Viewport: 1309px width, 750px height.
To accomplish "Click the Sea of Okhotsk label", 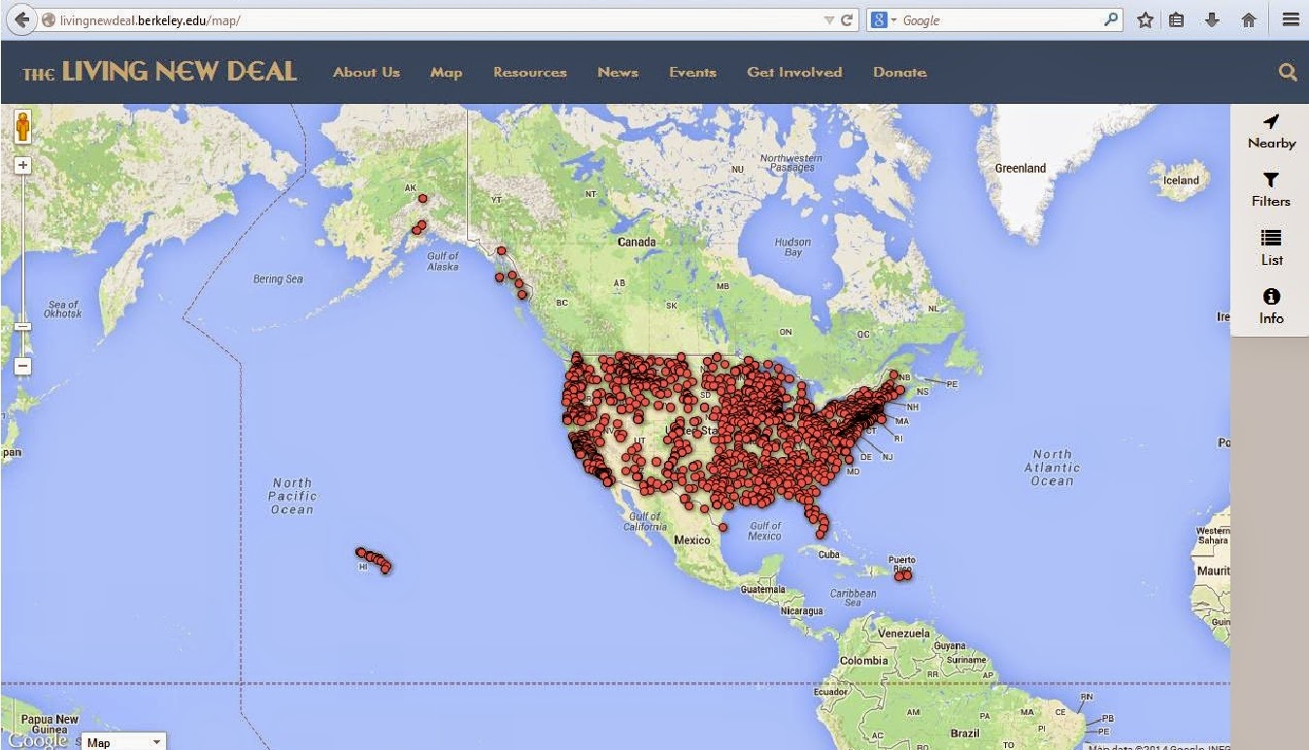I will (63, 310).
